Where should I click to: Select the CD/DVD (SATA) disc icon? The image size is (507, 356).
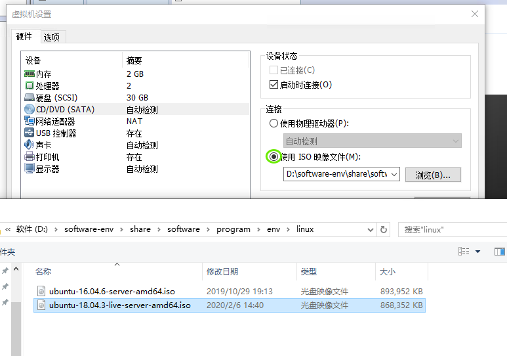(x=30, y=109)
